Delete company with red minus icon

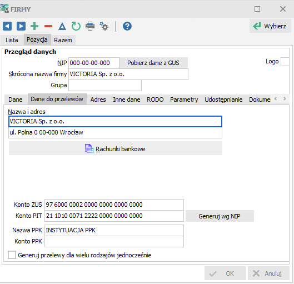pyautogui.click(x=48, y=26)
